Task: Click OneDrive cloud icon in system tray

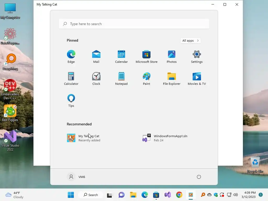Action: point(209,195)
